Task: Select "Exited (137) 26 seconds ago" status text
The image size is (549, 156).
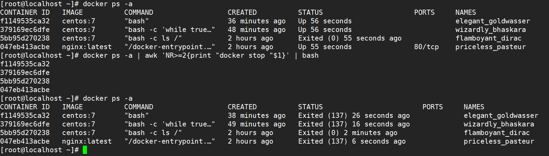Action: click(x=354, y=116)
